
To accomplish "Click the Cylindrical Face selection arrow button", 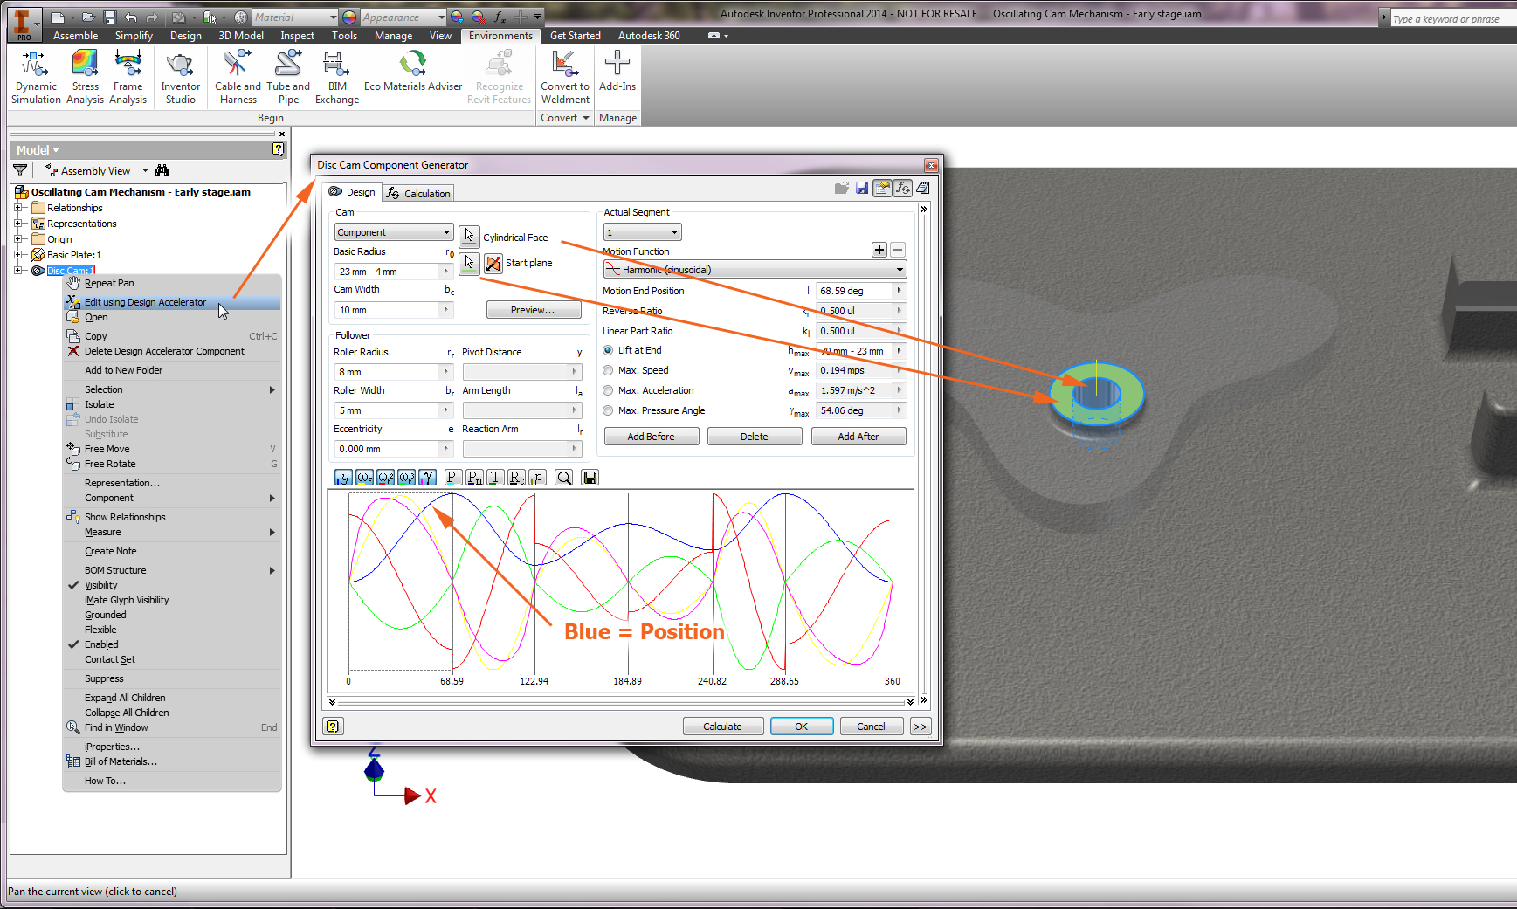I will [x=469, y=236].
